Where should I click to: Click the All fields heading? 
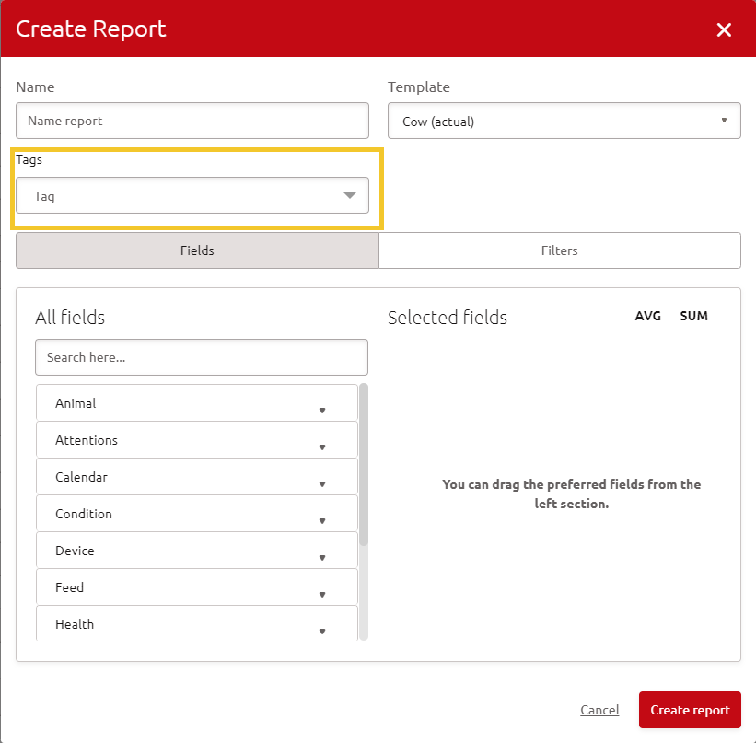70,318
